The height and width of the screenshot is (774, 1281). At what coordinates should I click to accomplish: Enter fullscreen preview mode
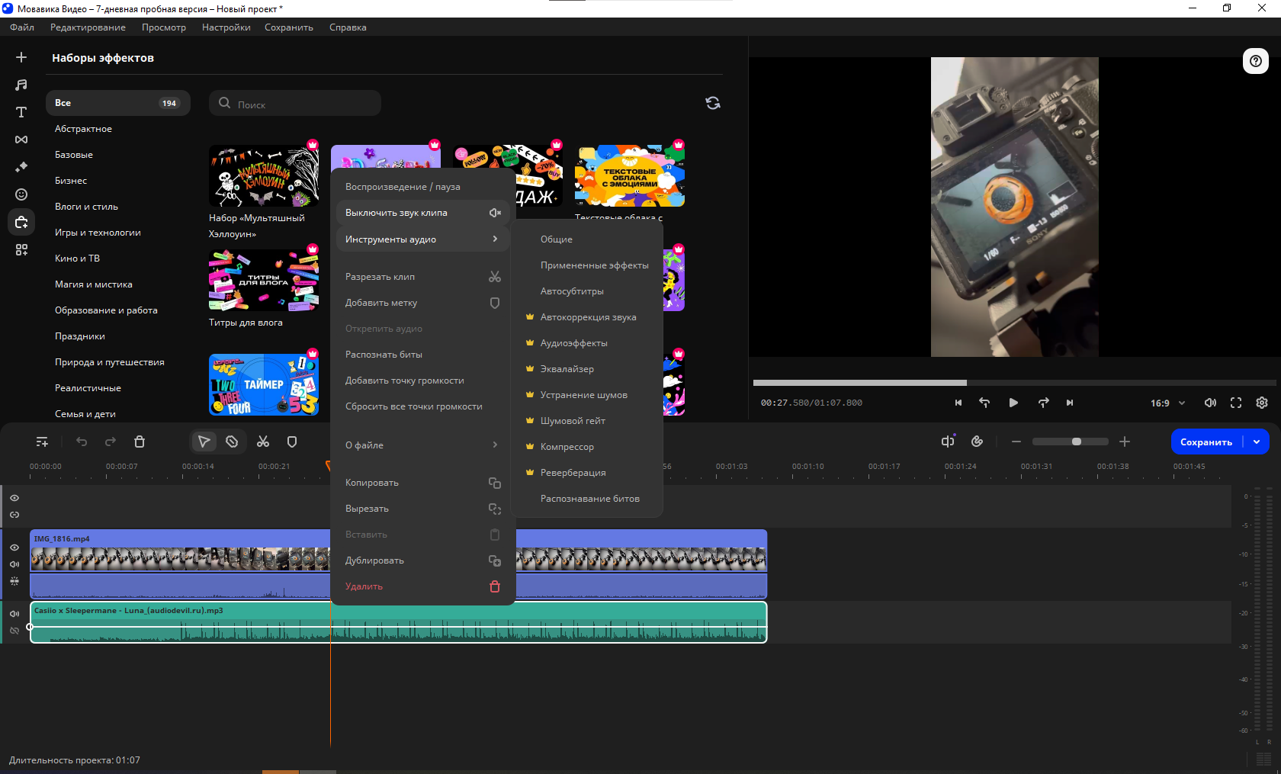click(x=1236, y=403)
